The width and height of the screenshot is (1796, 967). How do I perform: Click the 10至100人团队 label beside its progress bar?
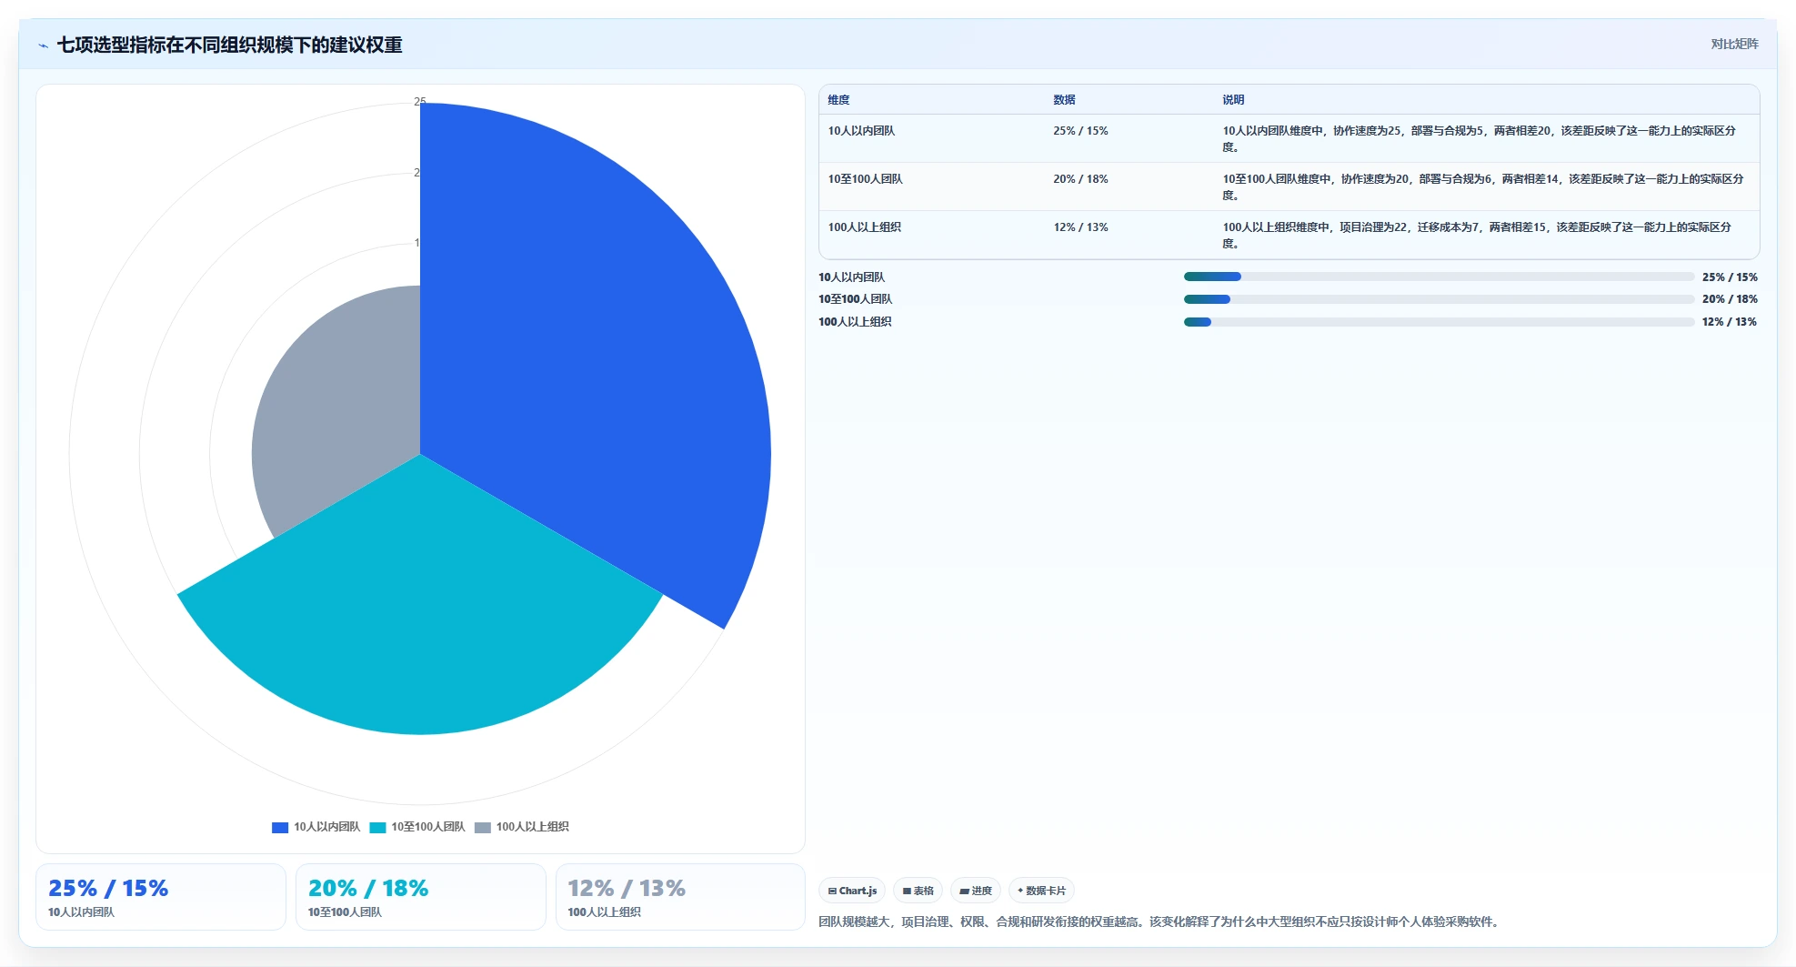(x=855, y=299)
